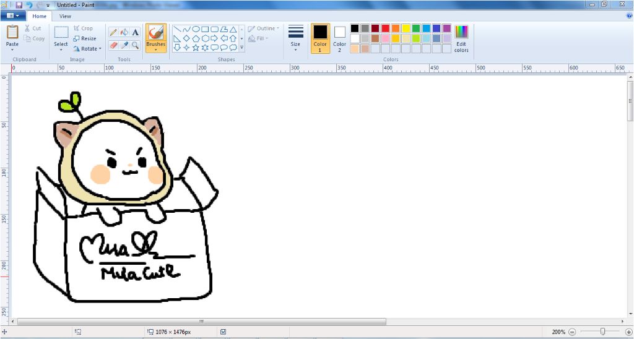Click the Select rectangle icon
This screenshot has height=339, width=634.
61,32
